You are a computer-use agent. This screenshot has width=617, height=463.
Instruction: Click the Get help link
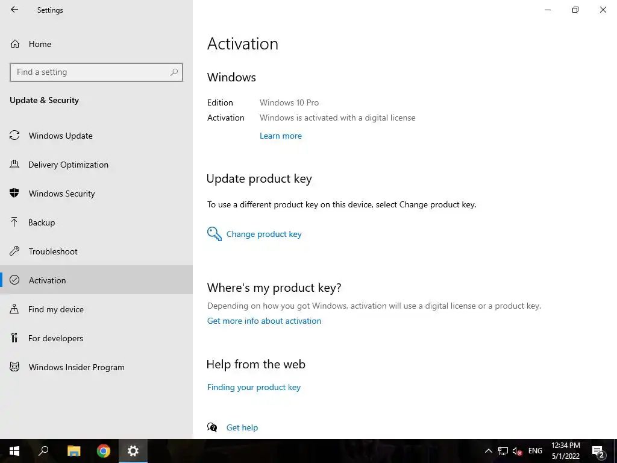(x=242, y=427)
